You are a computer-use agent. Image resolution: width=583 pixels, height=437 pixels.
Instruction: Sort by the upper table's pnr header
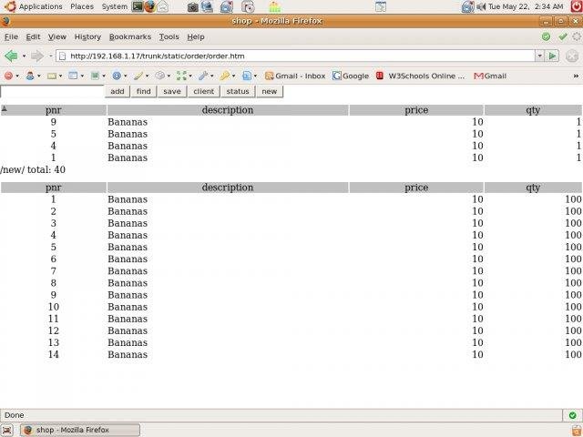point(53,110)
